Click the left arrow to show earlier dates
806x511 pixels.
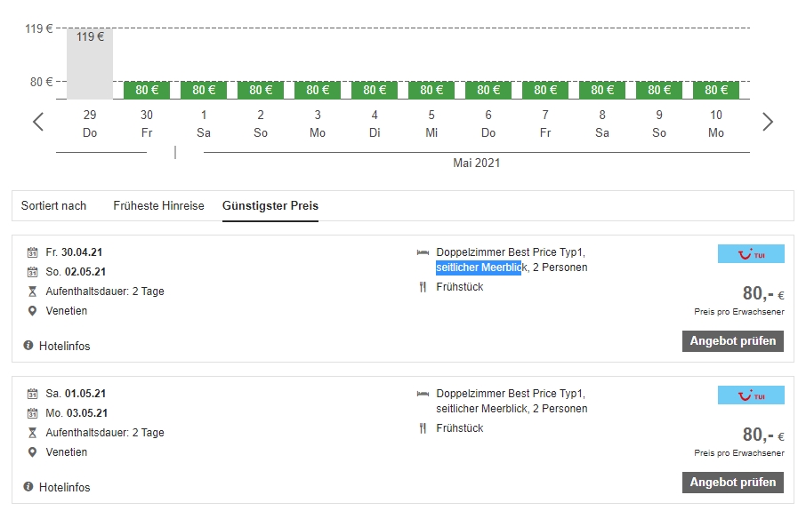(38, 122)
